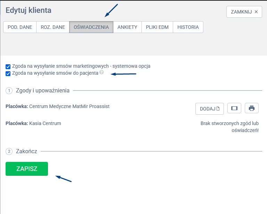The width and height of the screenshot is (267, 214).
Task: Click the "Zakończ" section heading
Action: pyautogui.click(x=26, y=151)
